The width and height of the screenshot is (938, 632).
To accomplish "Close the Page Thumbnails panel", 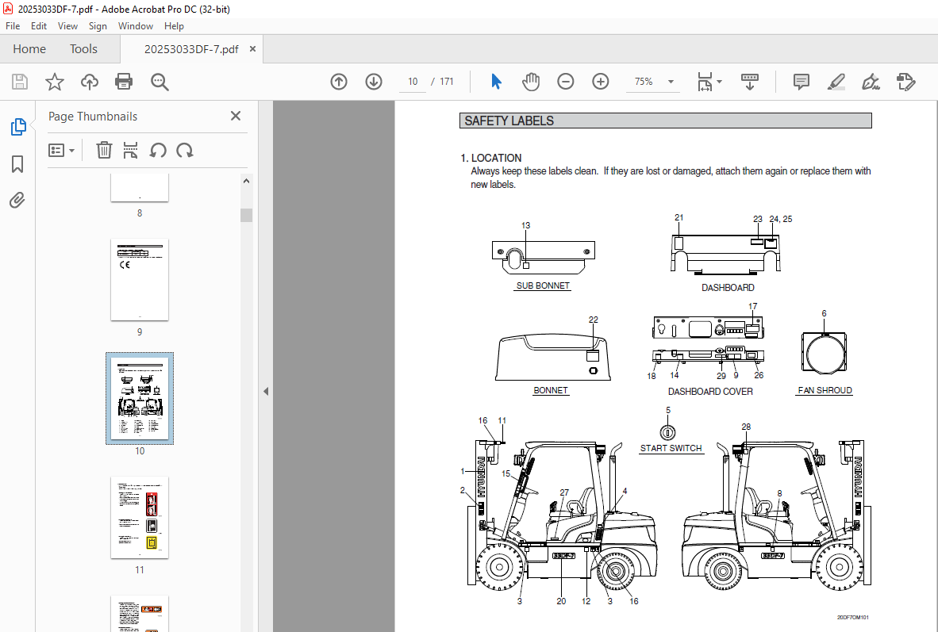I will [x=236, y=116].
